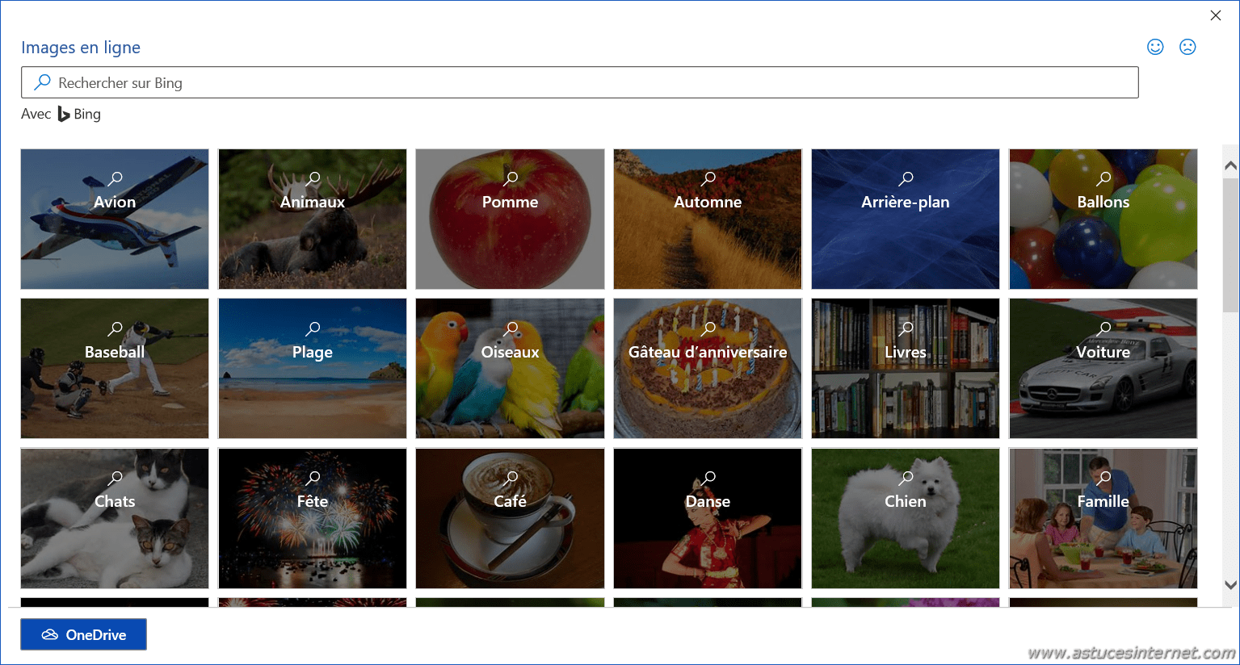Image resolution: width=1240 pixels, height=665 pixels.
Task: Choose the Fête fireworks thumbnail
Action: coord(313,518)
